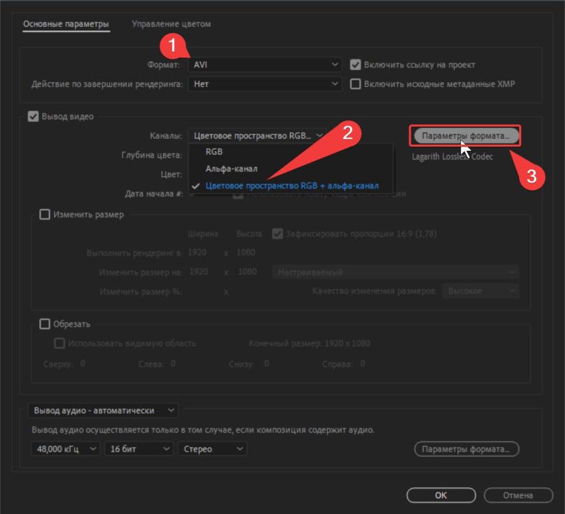This screenshot has height=514, width=565.
Task: Open the 16 бит bit depth dropdown
Action: click(x=138, y=449)
